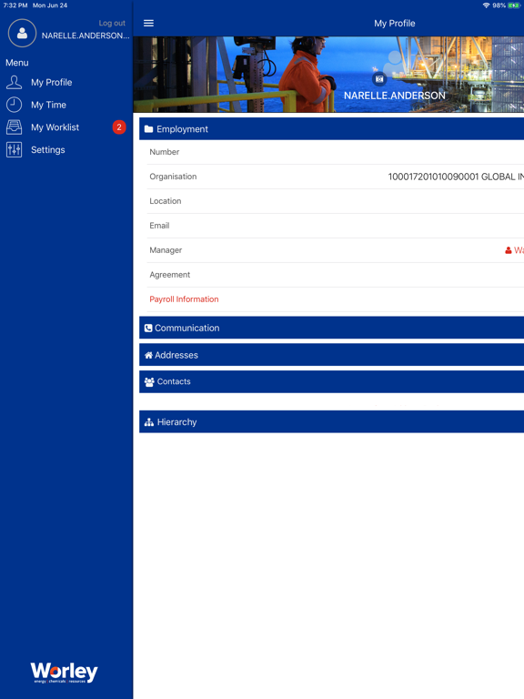Tap the camera icon to change photo
Viewport: 524px width, 699px height.
click(x=379, y=79)
